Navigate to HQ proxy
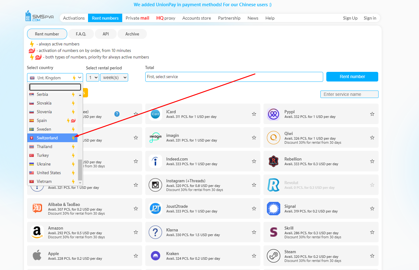Screen dimensions: 419x270 click(x=166, y=18)
